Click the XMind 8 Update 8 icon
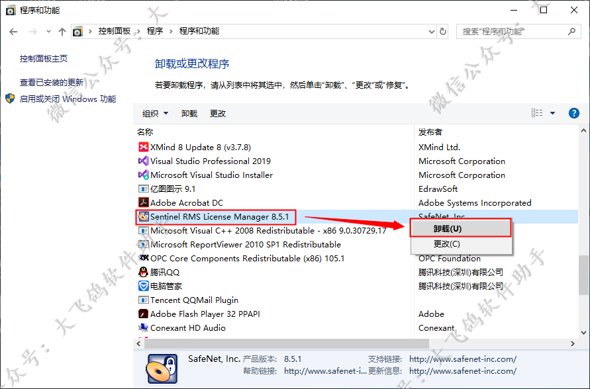Image resolution: width=590 pixels, height=389 pixels. [143, 147]
